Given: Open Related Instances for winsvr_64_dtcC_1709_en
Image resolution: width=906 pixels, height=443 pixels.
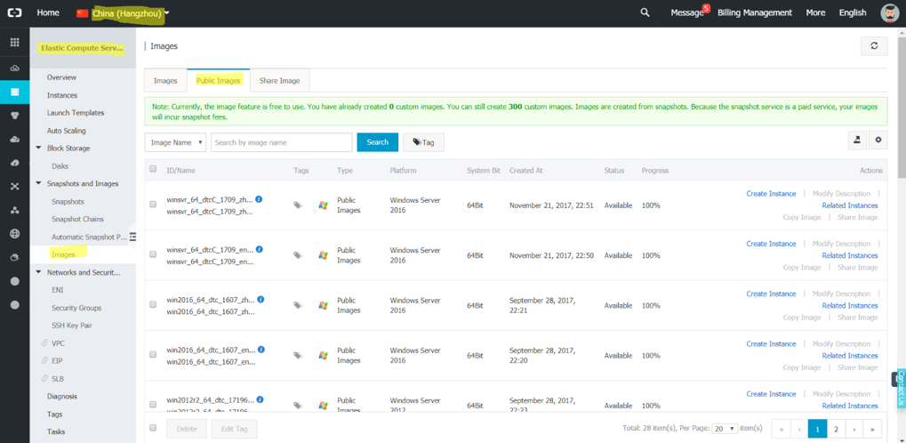Looking at the screenshot, I should coord(849,255).
